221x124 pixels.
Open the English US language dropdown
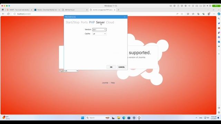68,71
